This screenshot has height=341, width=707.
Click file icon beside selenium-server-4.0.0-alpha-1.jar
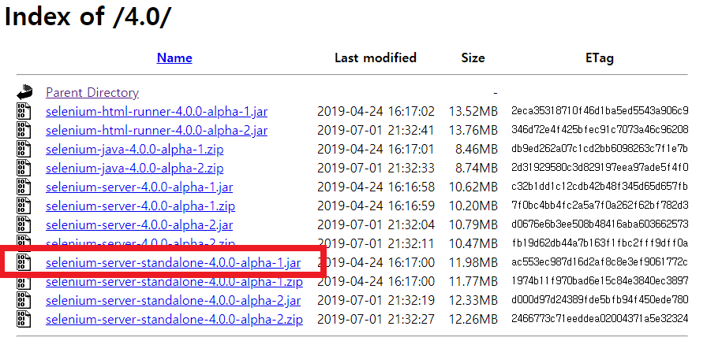(x=24, y=187)
